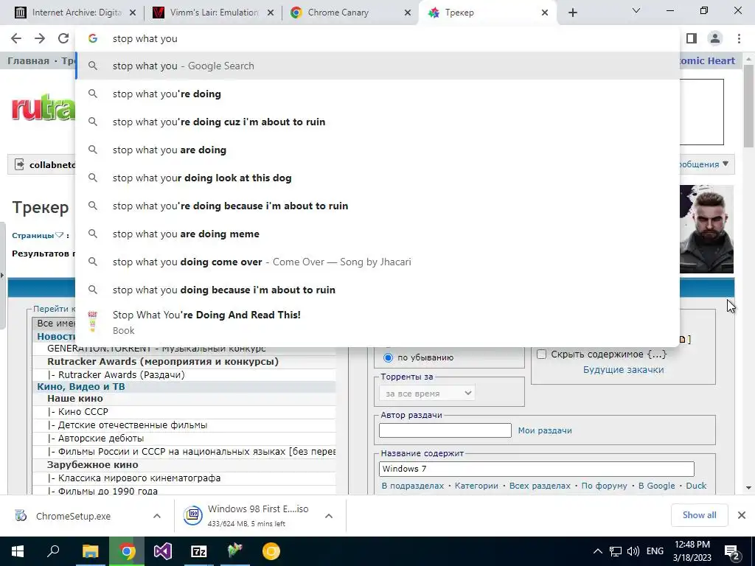Image resolution: width=755 pixels, height=566 pixels.
Task: Select '|- Rutracker Awards (Раздачи)' list row
Action: pyautogui.click(x=184, y=374)
